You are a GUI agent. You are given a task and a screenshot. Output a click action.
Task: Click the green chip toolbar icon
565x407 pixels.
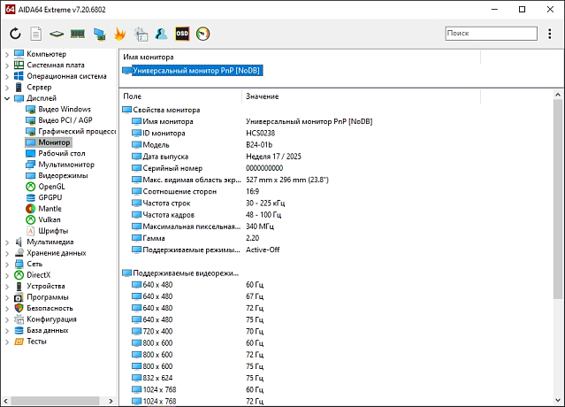pos(57,34)
